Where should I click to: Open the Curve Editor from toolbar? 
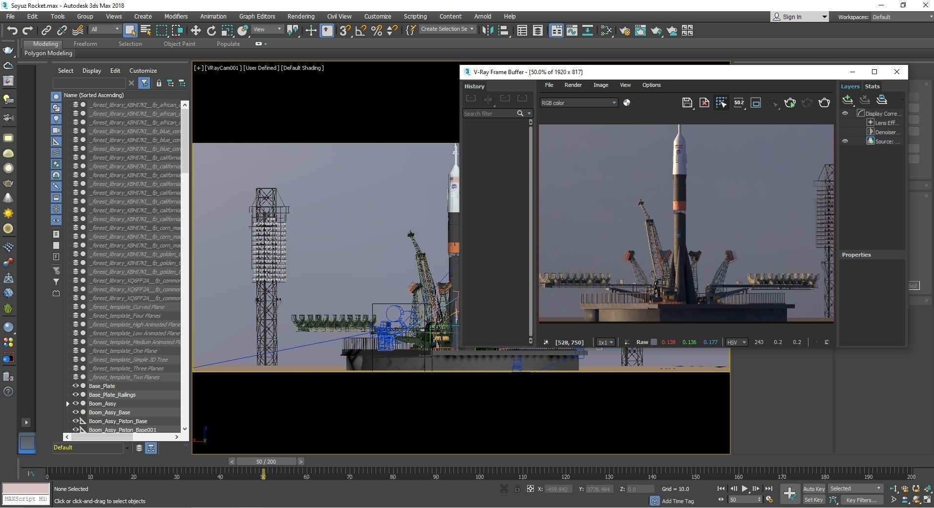[572, 31]
